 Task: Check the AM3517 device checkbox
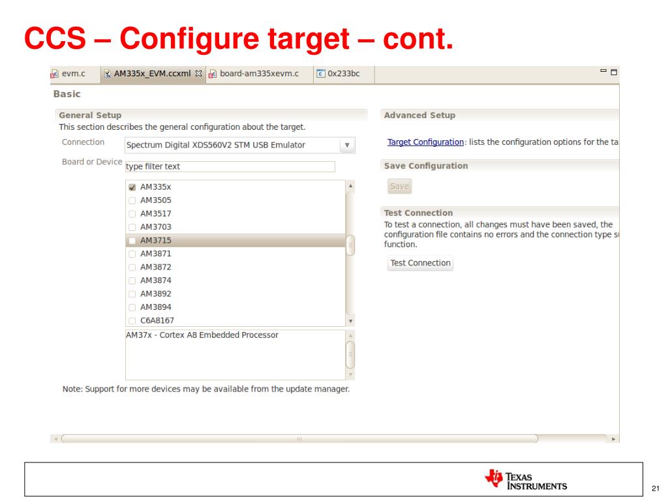coord(132,214)
